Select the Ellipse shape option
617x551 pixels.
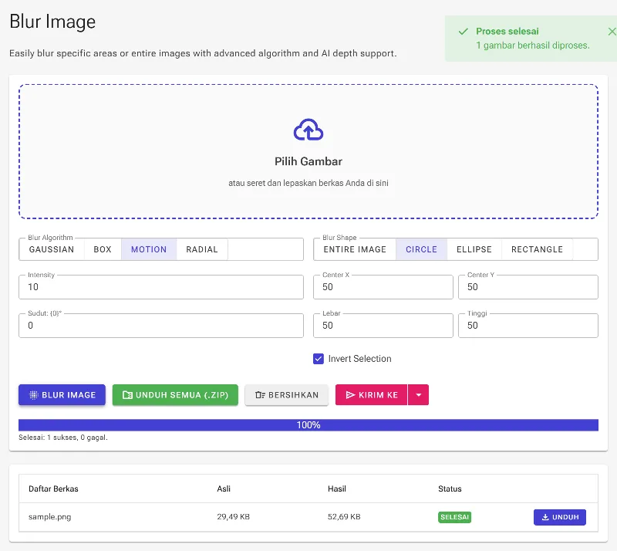coord(474,249)
